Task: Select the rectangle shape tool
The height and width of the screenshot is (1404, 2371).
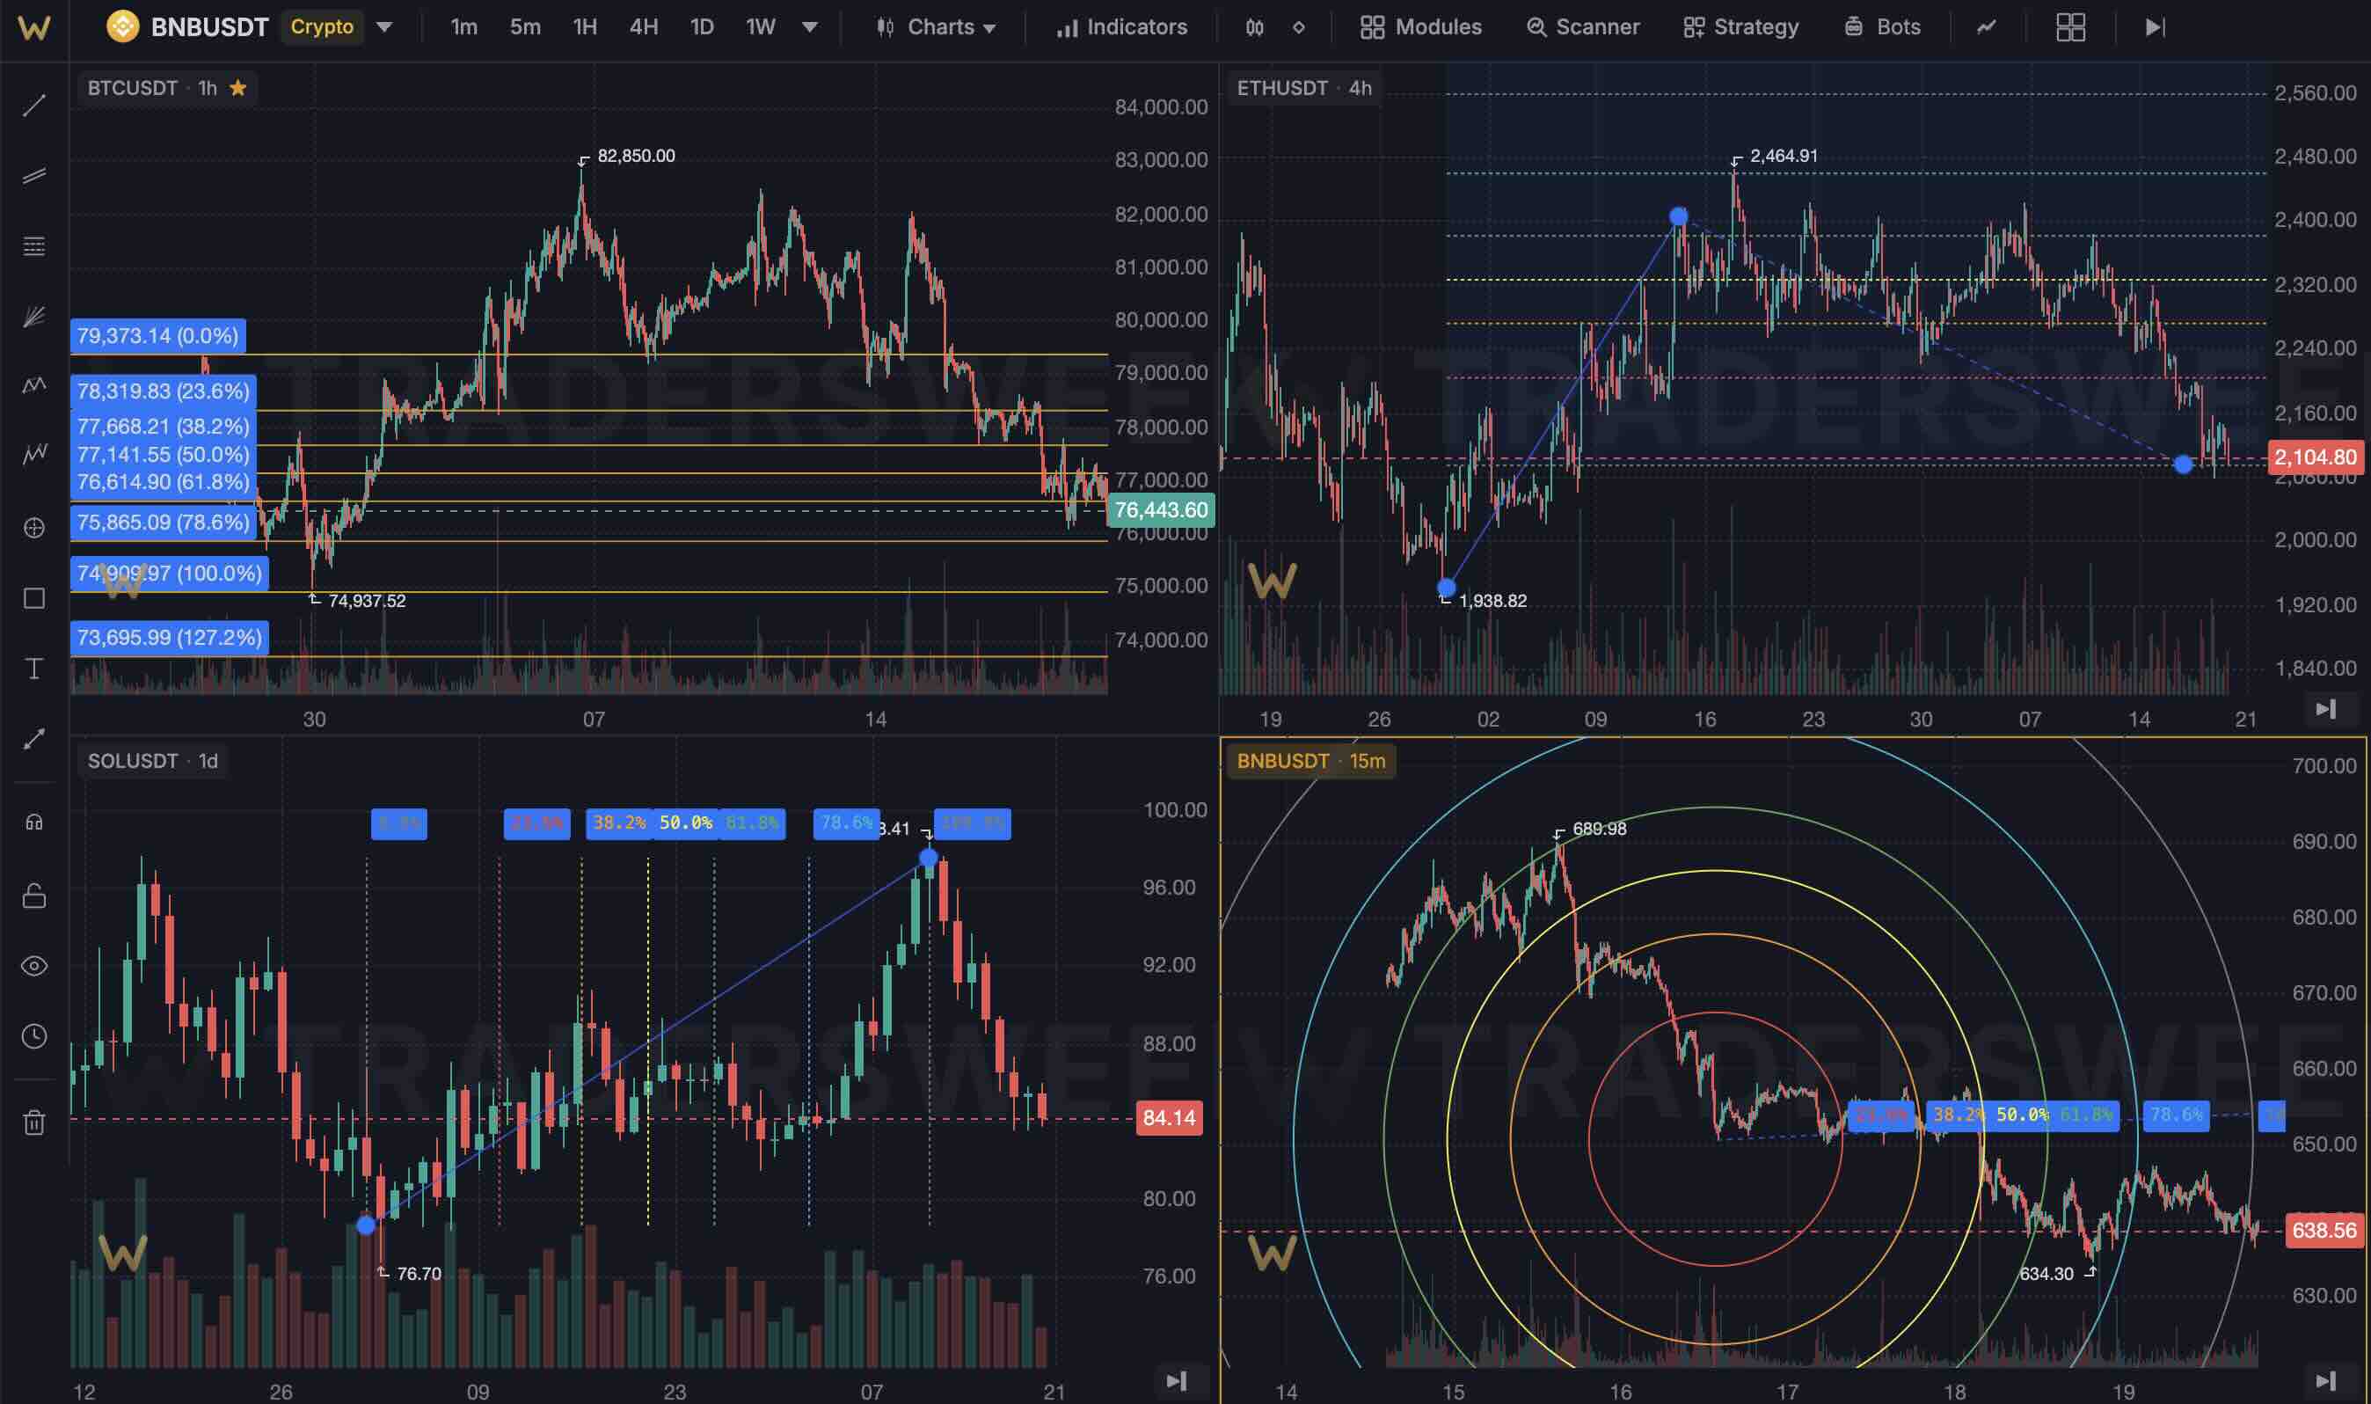Action: (34, 599)
